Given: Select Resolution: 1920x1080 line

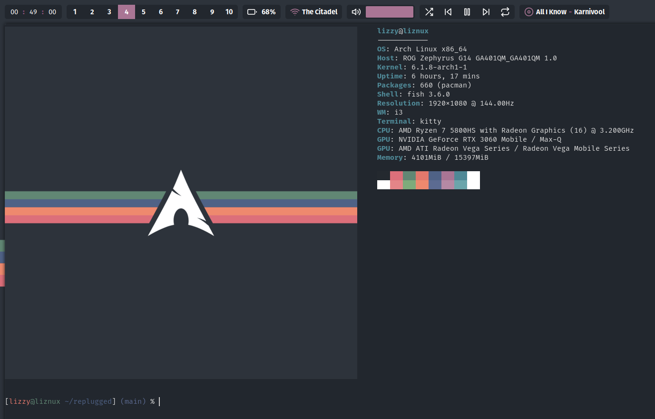Looking at the screenshot, I should click(446, 103).
